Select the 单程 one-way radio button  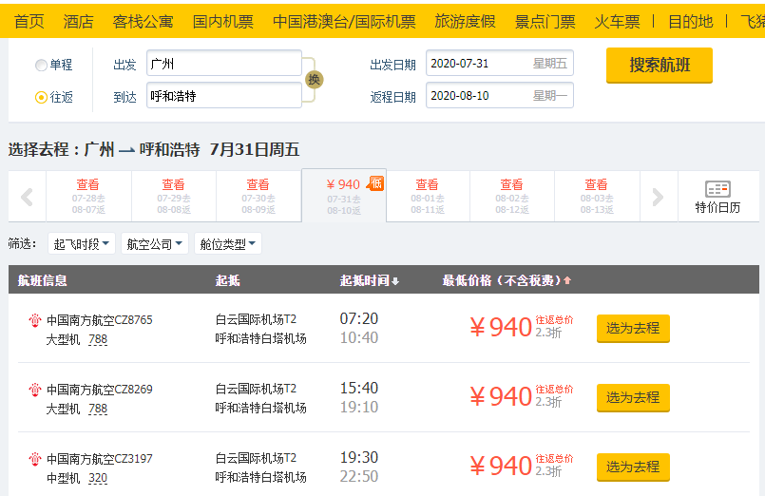point(41,66)
